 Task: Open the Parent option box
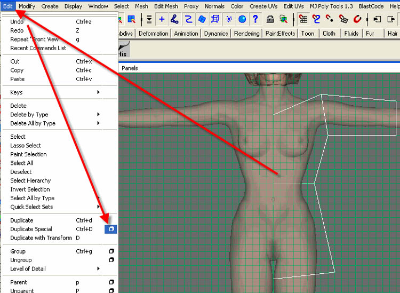click(111, 282)
